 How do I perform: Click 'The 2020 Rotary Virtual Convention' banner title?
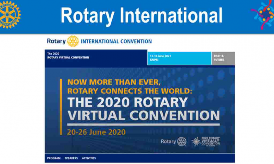pyautogui.click(x=144, y=109)
